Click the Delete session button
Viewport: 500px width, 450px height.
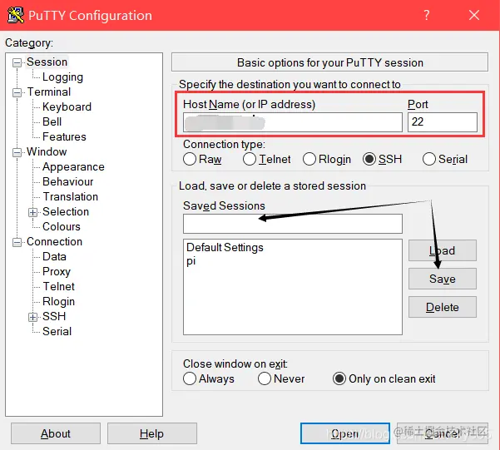[443, 307]
